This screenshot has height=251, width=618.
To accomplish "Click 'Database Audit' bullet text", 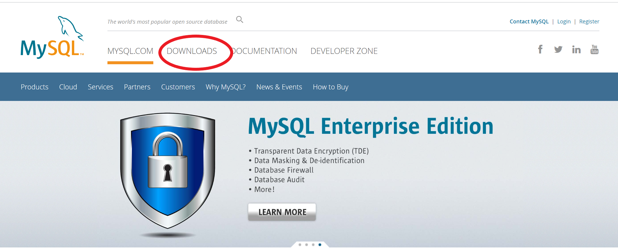I will coord(279,179).
